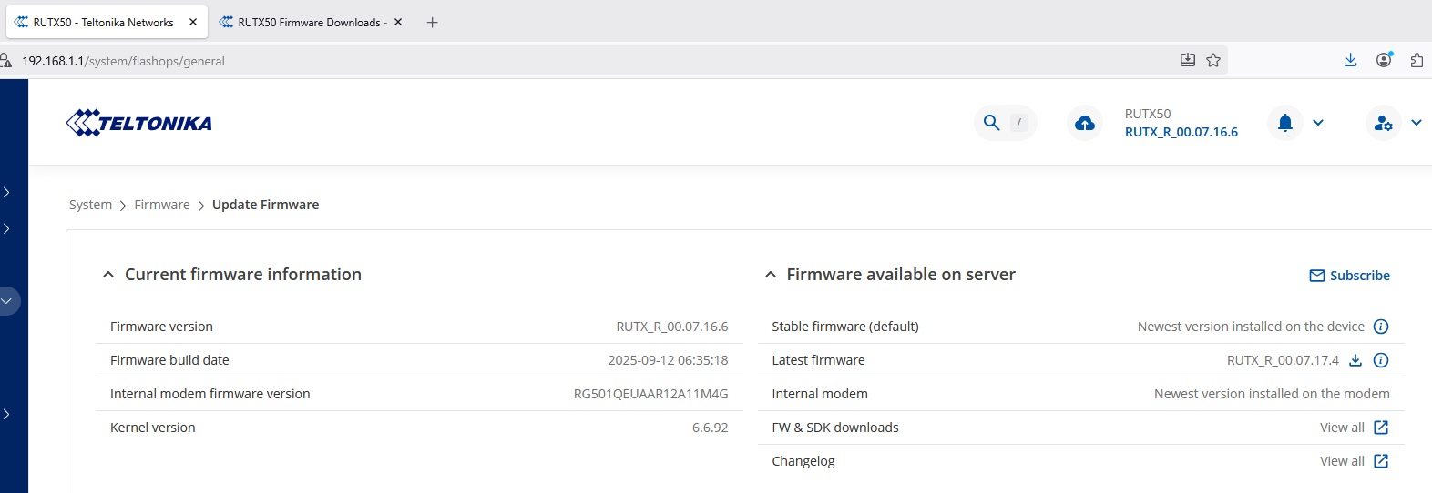Click the cloud upload firmware icon
The image size is (1432, 493).
(1085, 123)
